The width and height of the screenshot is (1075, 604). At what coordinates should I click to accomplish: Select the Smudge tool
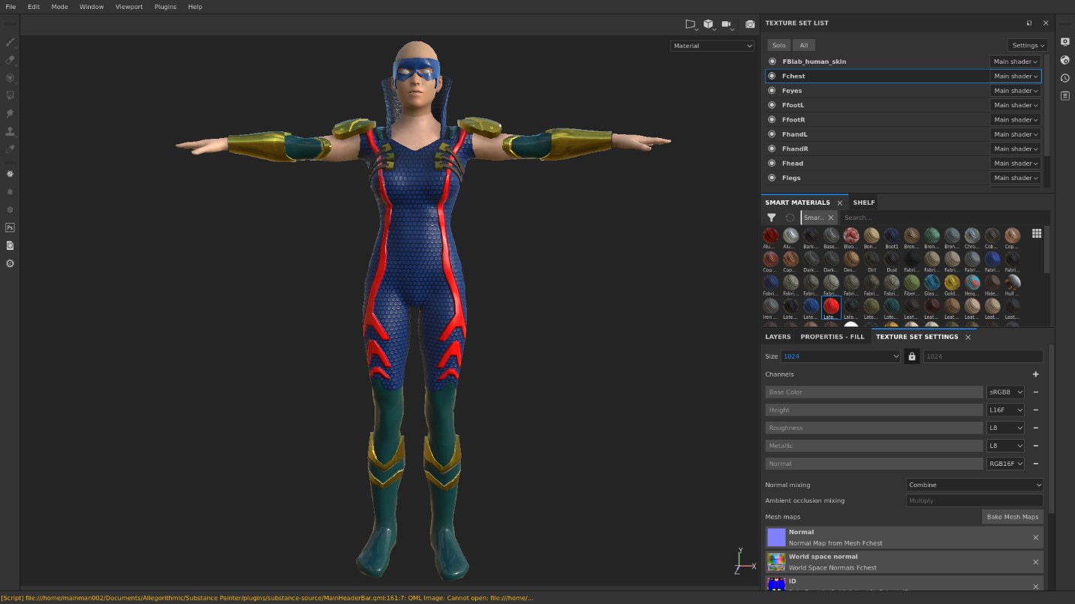(11, 114)
